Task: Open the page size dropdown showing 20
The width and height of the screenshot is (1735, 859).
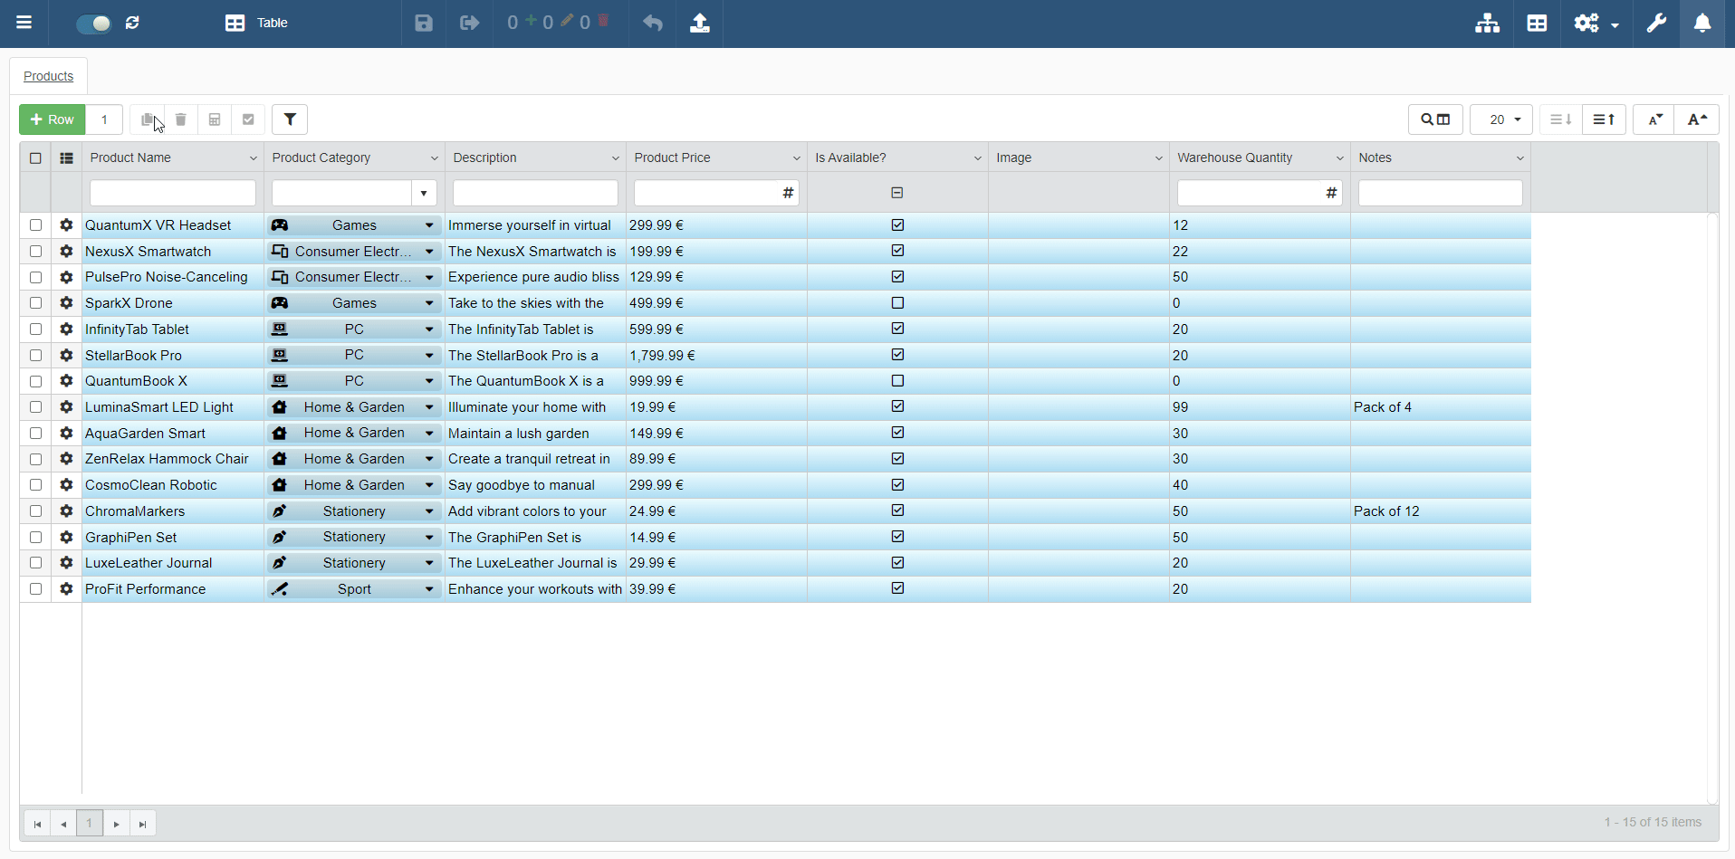Action: tap(1501, 119)
